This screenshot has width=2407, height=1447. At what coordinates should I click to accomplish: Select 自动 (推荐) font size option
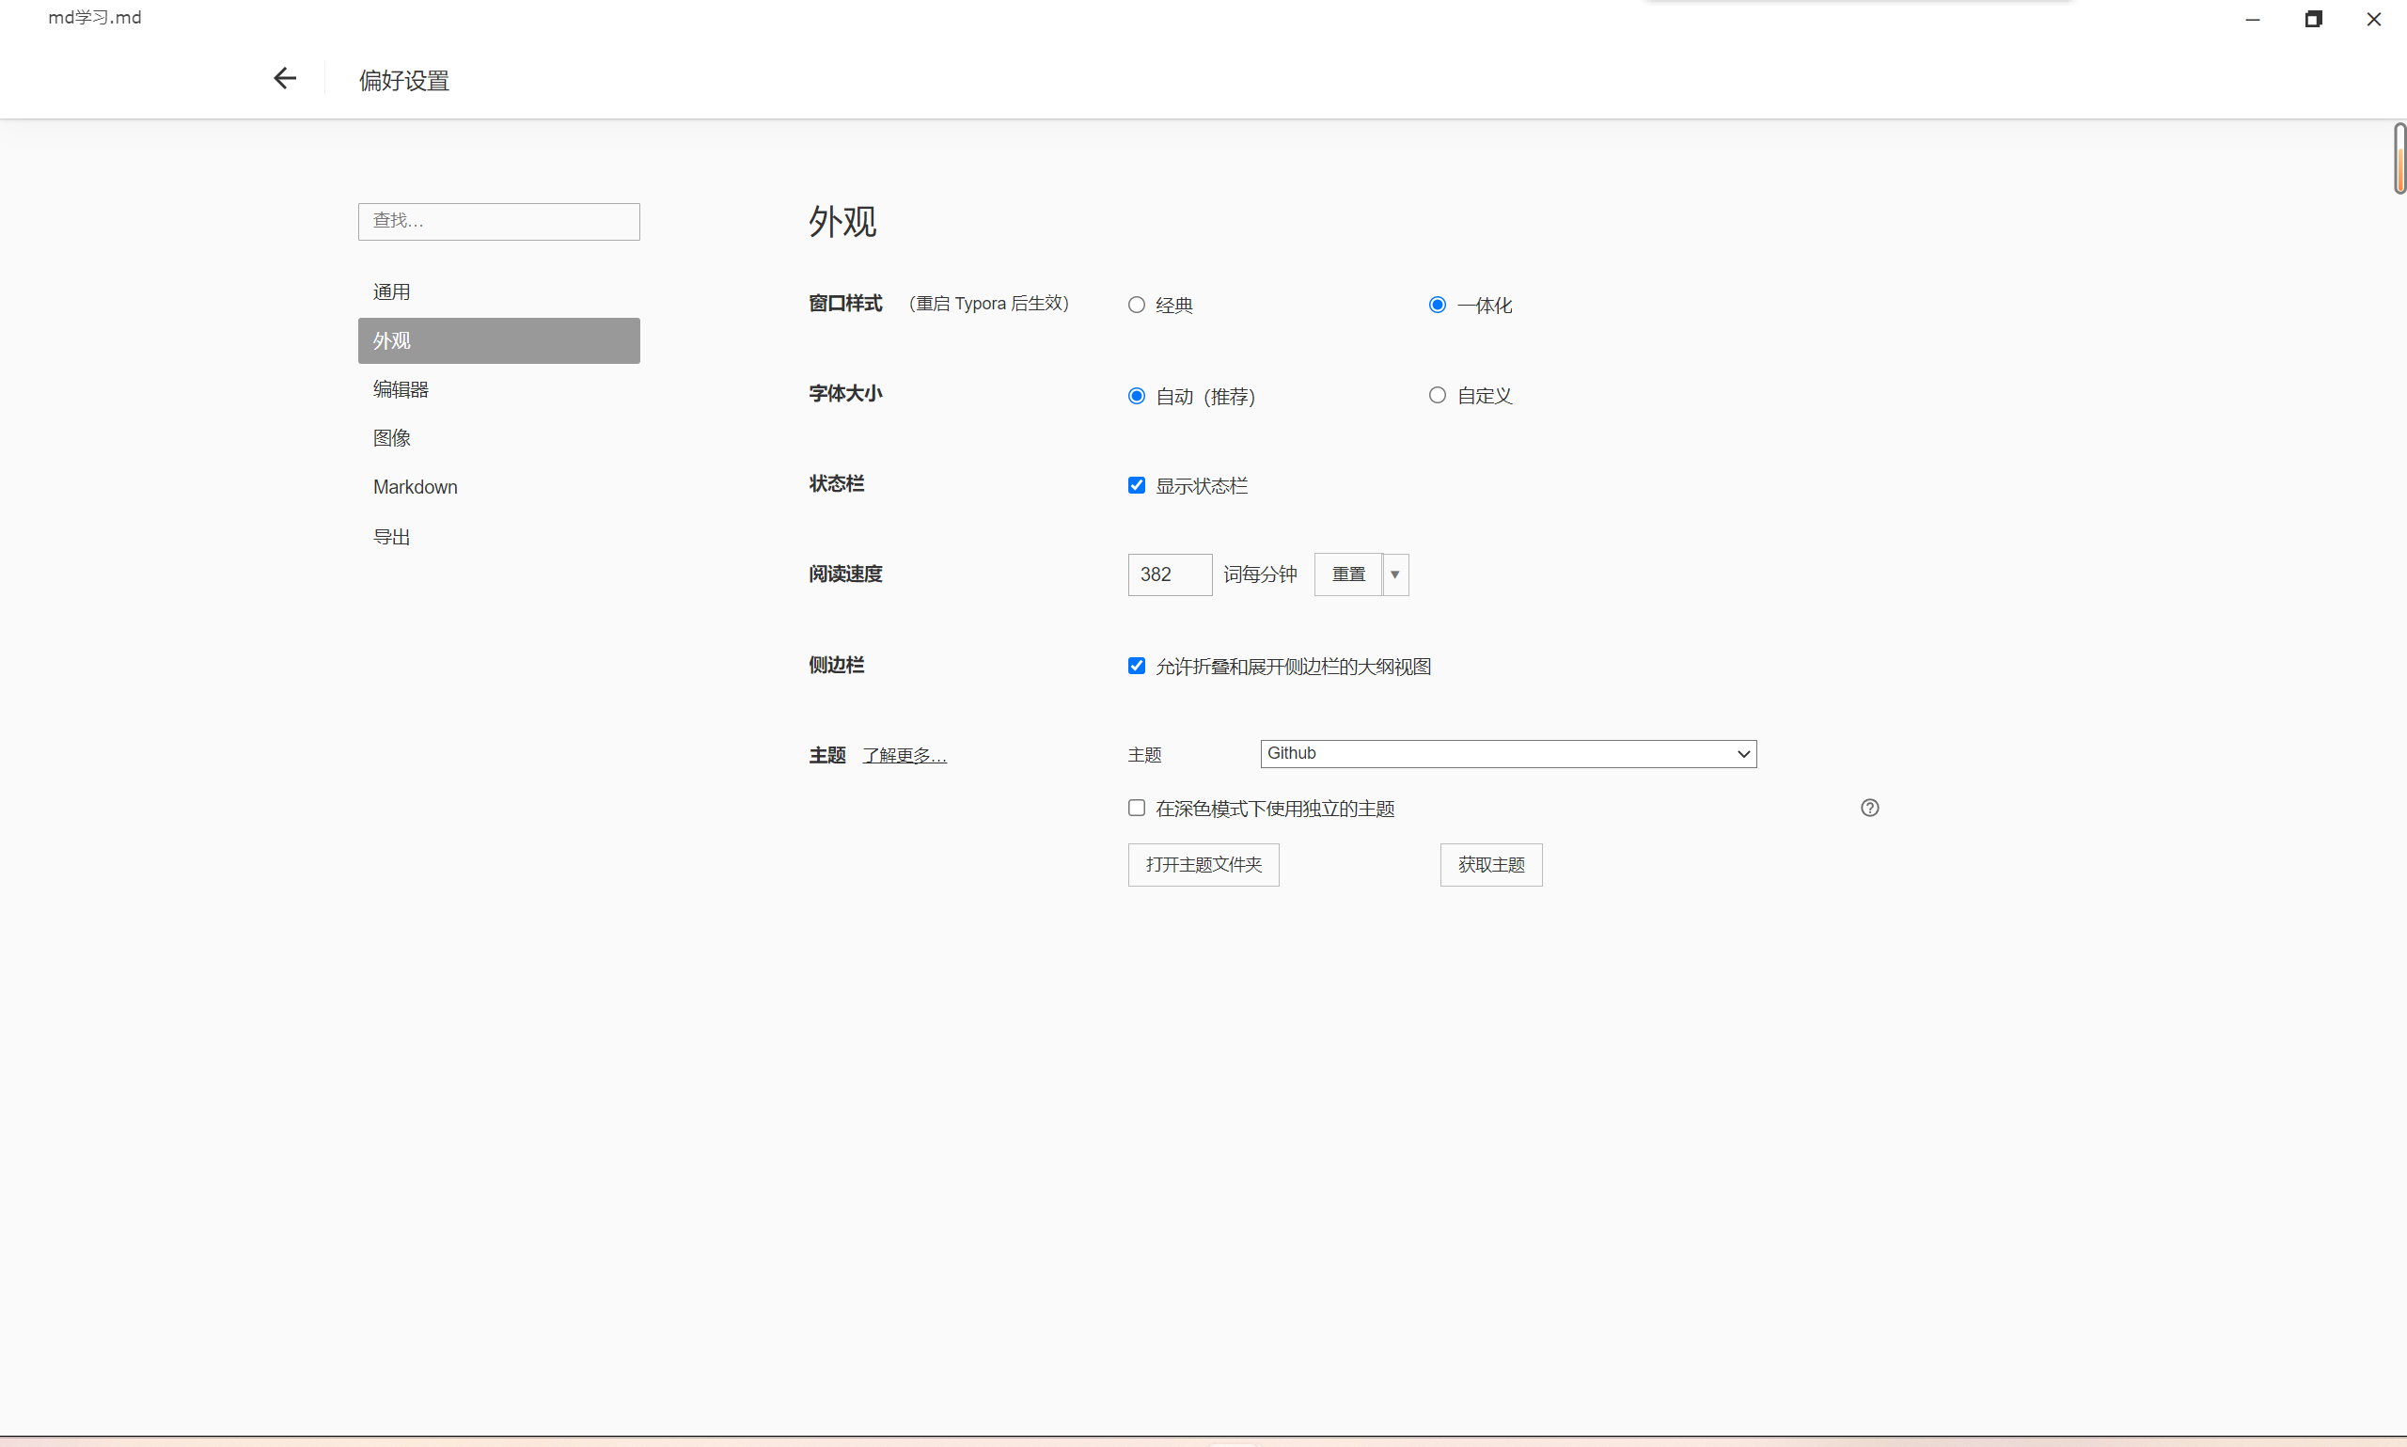pos(1136,396)
